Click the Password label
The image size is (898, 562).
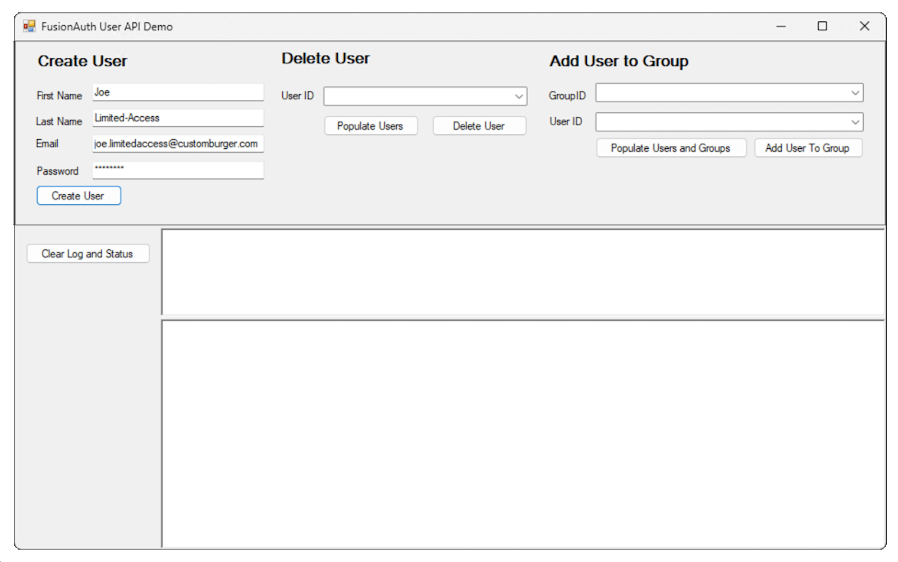(x=58, y=171)
